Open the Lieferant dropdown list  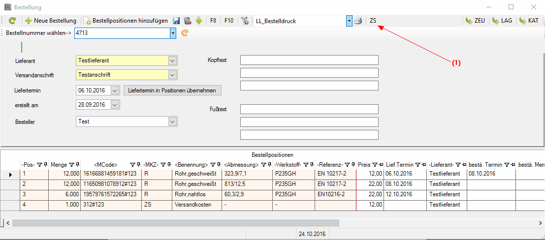click(x=172, y=60)
